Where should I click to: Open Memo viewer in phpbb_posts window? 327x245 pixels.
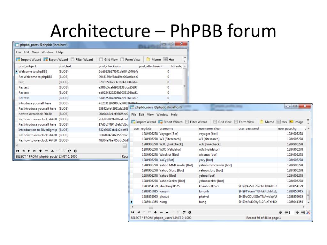pyautogui.click(x=154, y=60)
